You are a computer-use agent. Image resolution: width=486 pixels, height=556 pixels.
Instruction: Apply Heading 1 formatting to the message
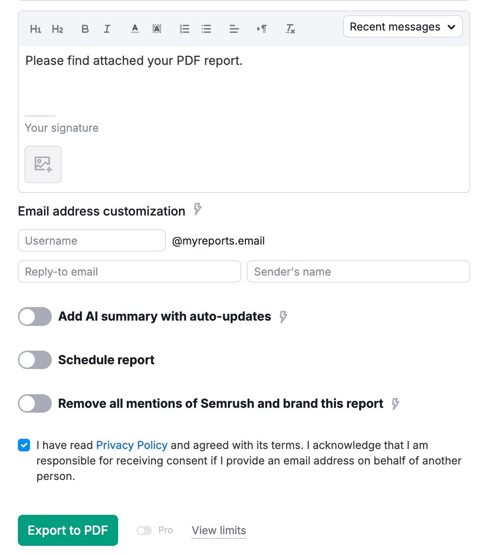(35, 29)
